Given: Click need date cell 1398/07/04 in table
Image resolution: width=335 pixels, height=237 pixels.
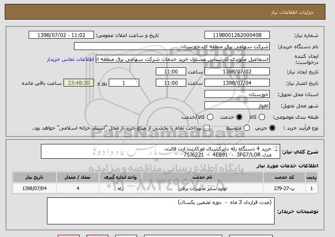Looking at the screenshot, I should [x=34, y=189].
